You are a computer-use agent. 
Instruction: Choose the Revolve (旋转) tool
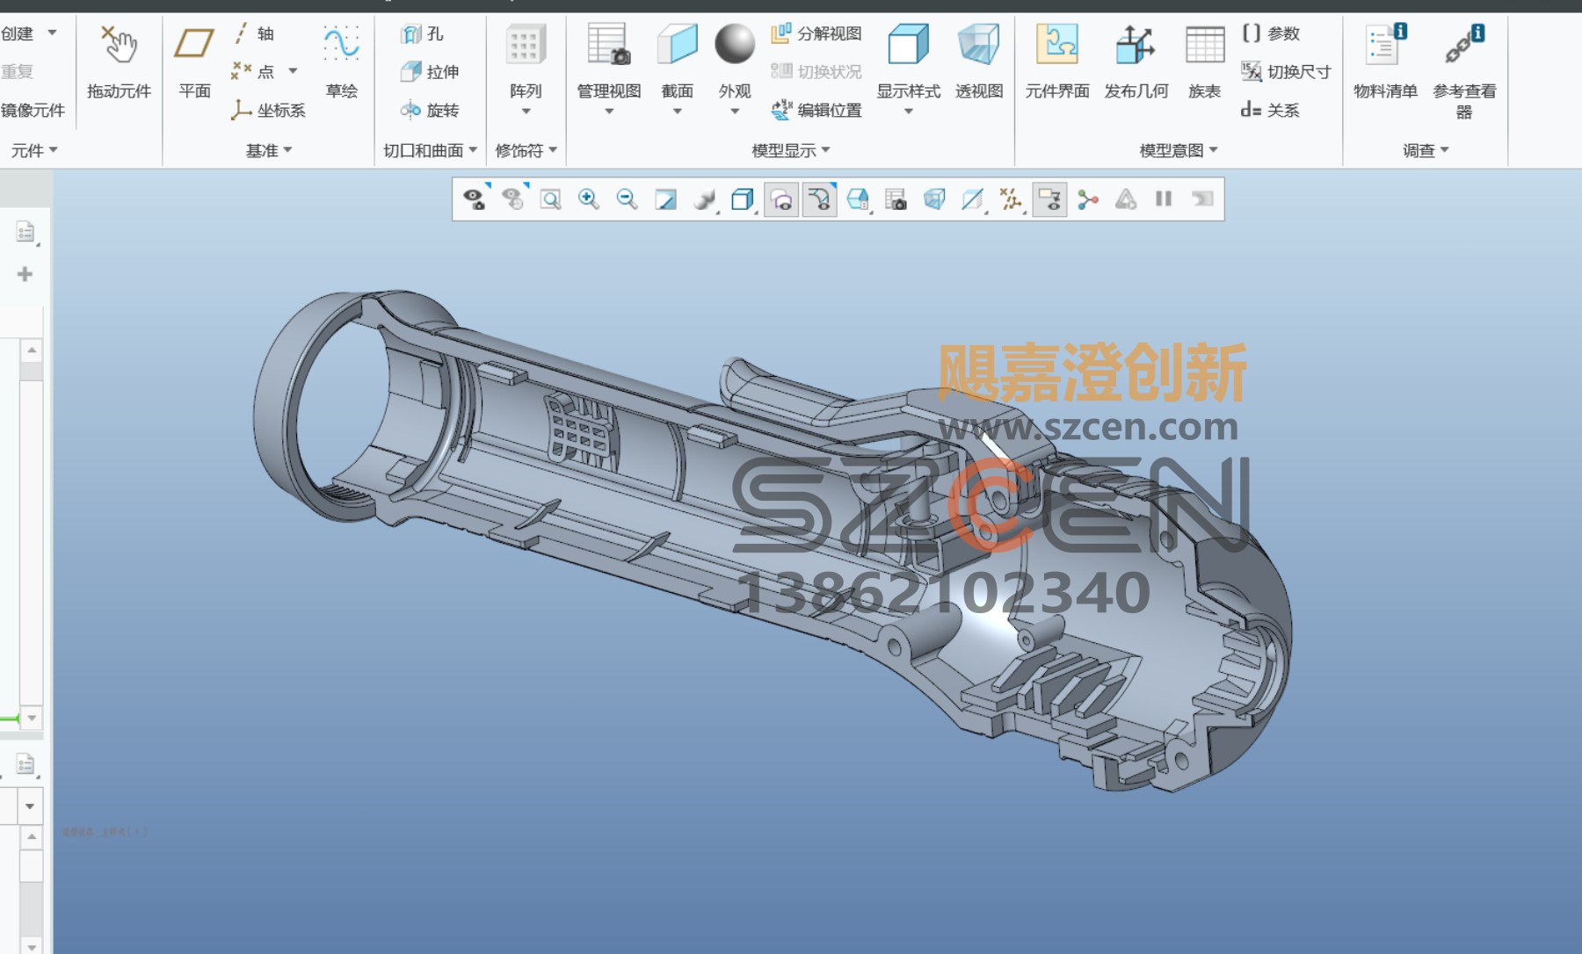point(430,110)
